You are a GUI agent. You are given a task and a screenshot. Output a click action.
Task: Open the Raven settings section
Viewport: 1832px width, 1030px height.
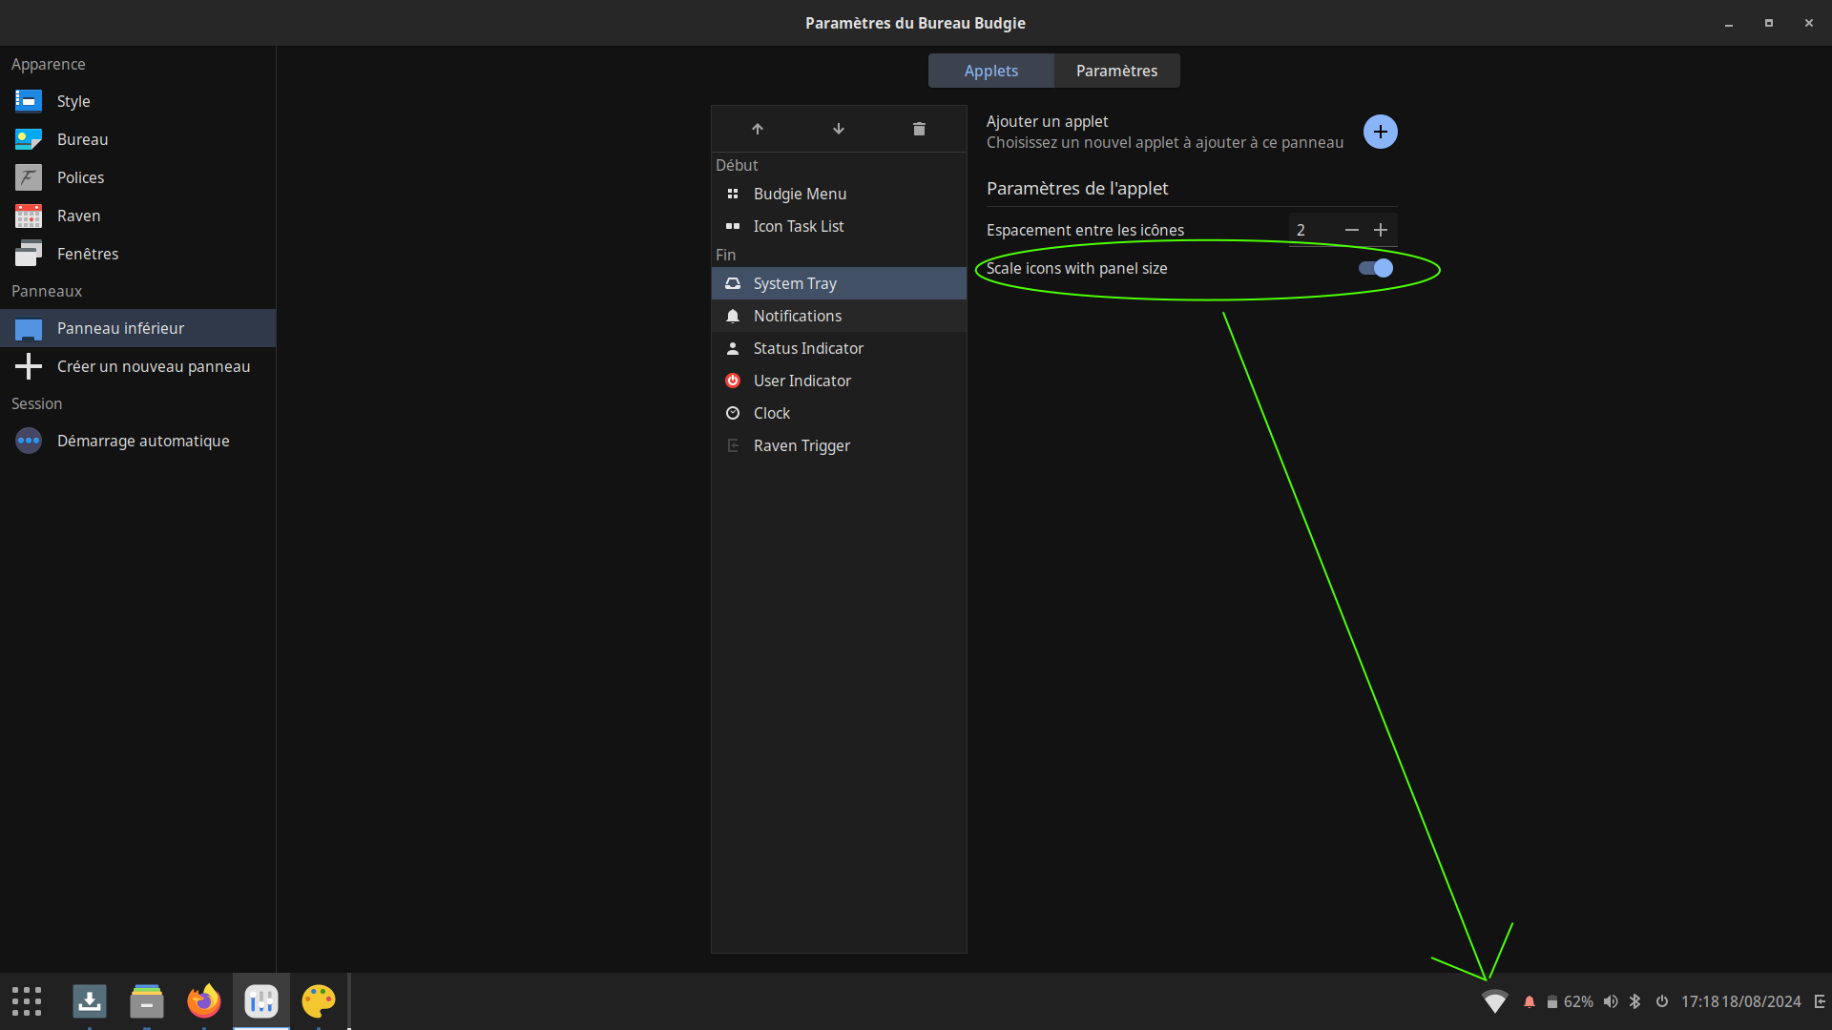click(78, 216)
